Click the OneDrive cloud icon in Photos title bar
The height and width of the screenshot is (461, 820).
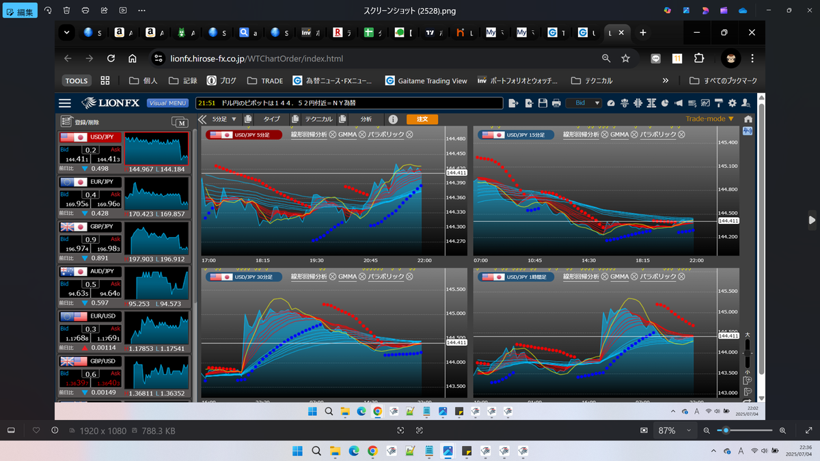tap(743, 11)
